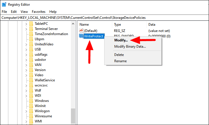Select the Ubpm tree item label
209x125 pixels.
pyautogui.click(x=39, y=39)
